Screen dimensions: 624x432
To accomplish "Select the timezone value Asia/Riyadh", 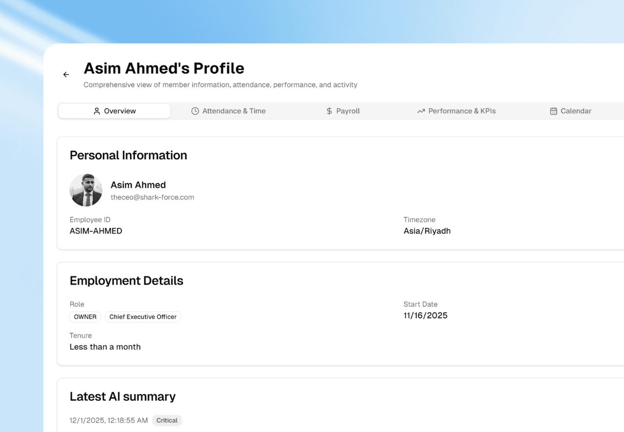I will [x=427, y=231].
